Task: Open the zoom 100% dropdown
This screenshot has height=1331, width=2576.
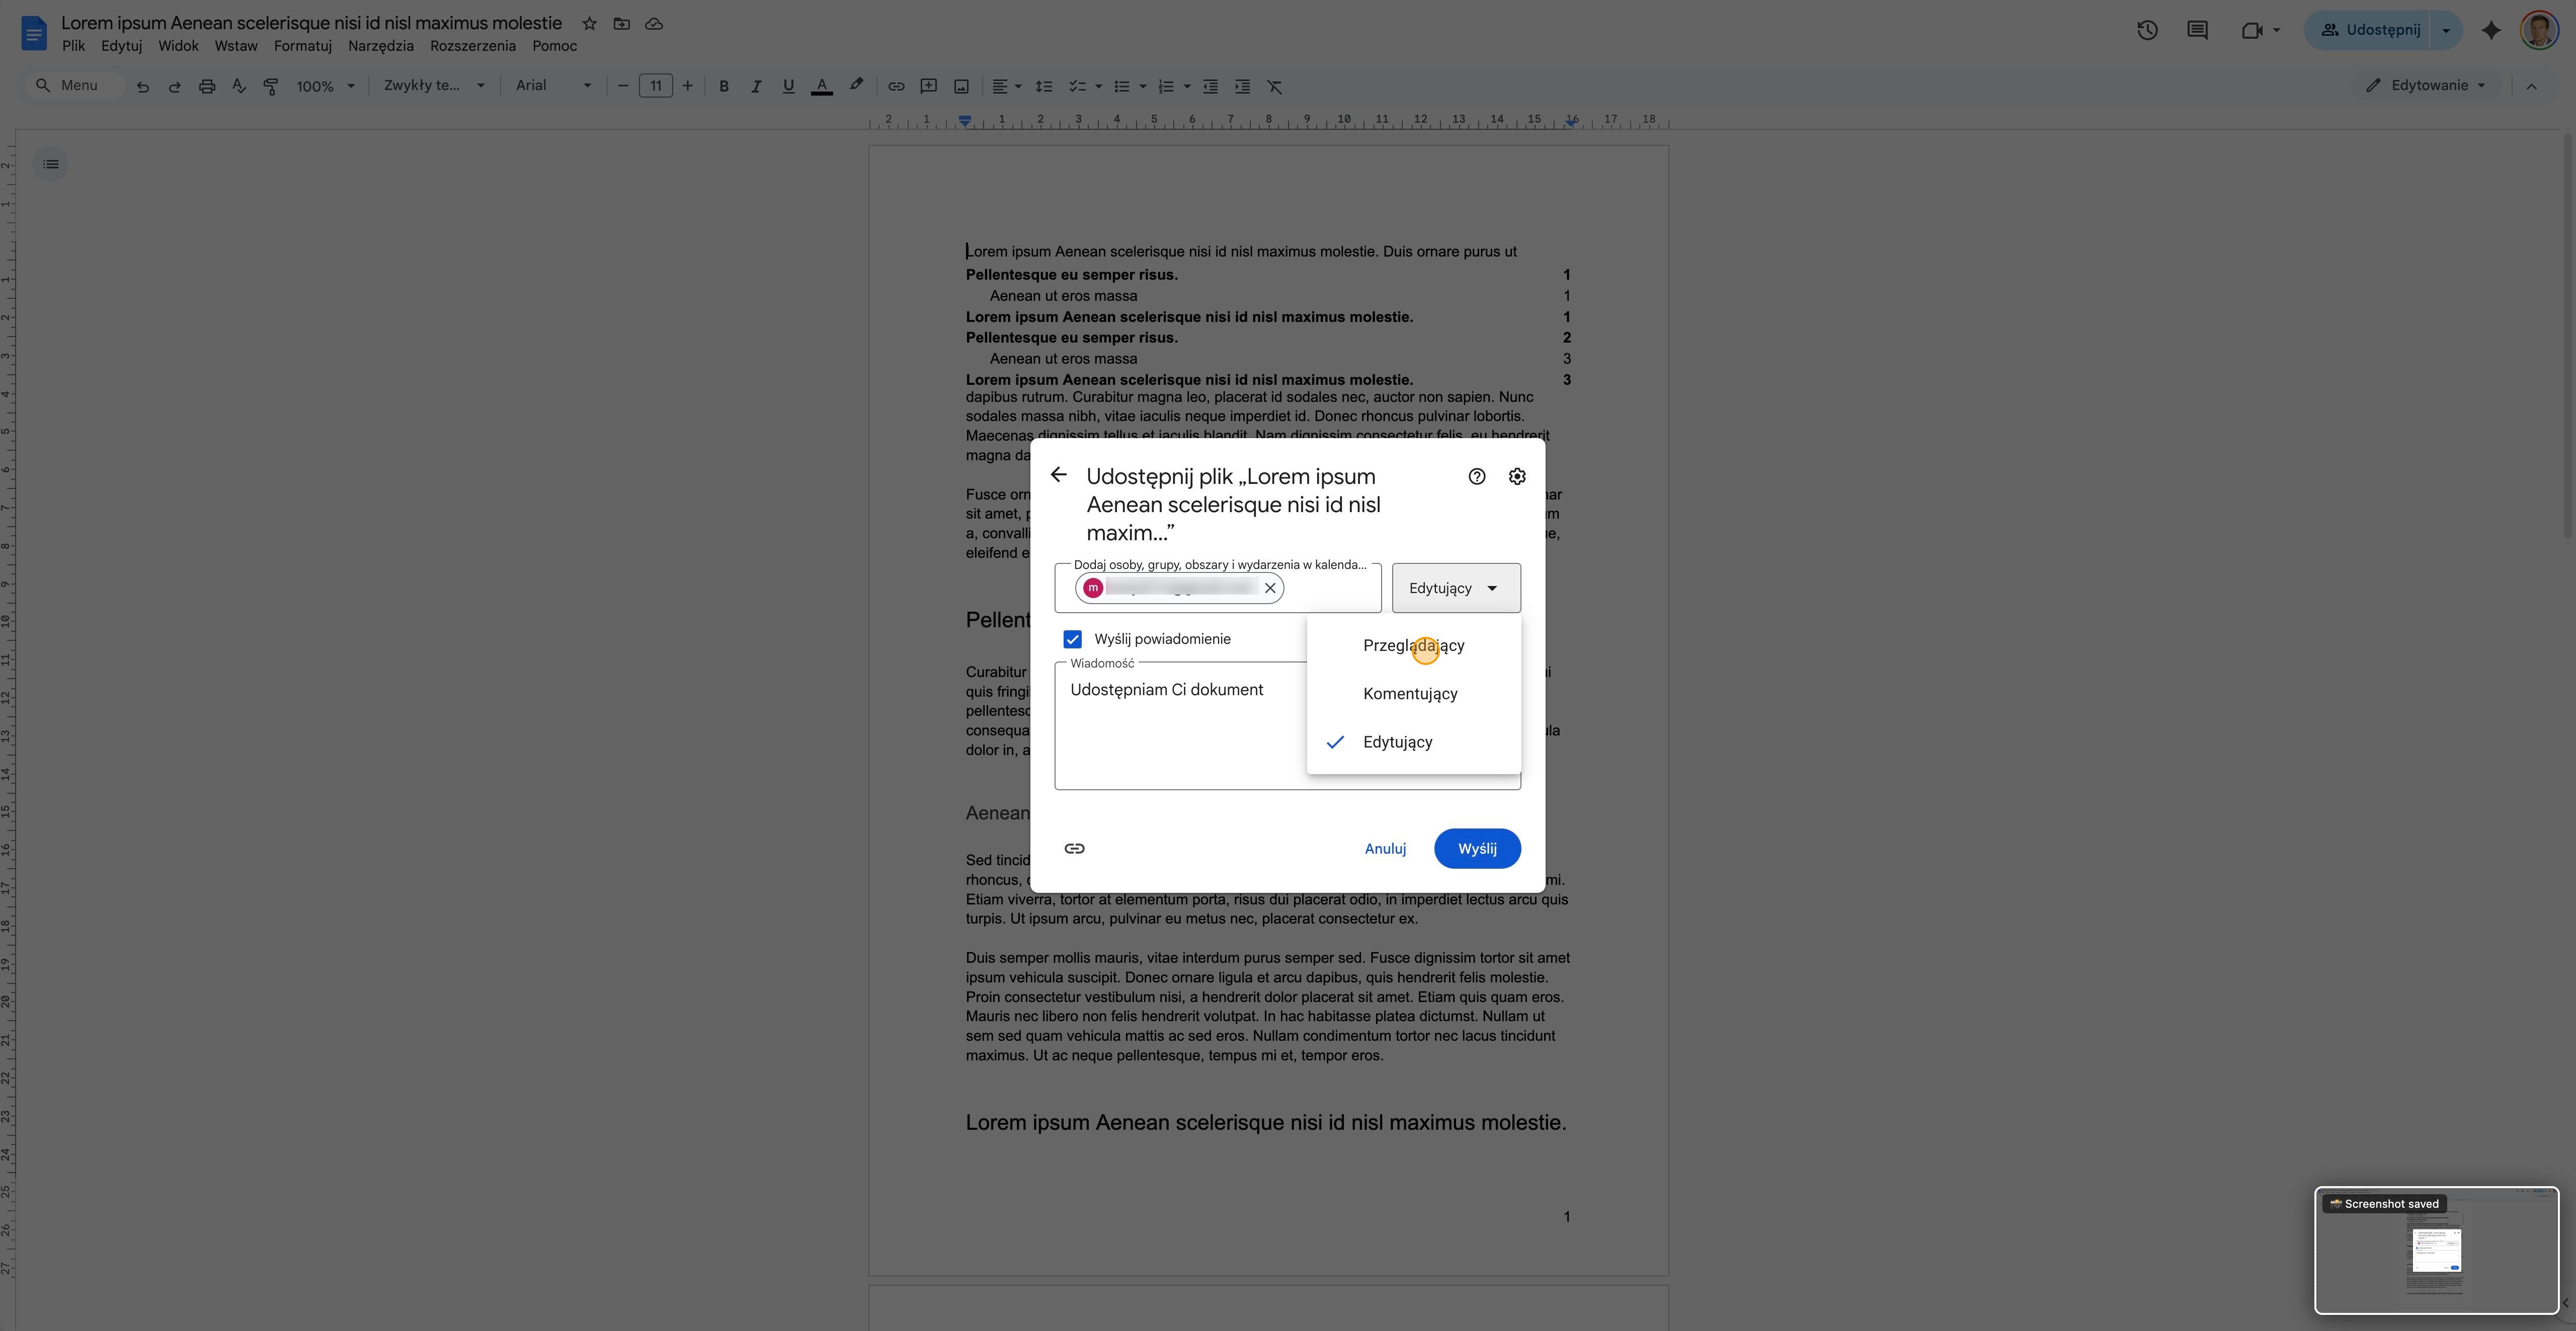Action: [x=325, y=86]
